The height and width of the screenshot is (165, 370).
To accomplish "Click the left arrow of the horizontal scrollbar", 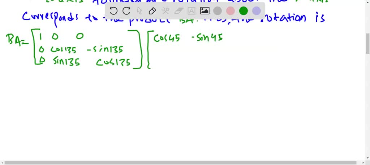I will (x=2, y=162).
